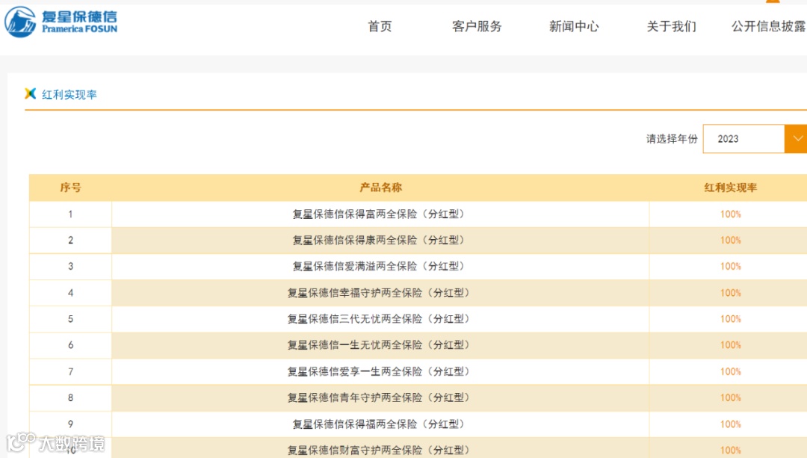Click serial number 2 cell

coord(70,241)
